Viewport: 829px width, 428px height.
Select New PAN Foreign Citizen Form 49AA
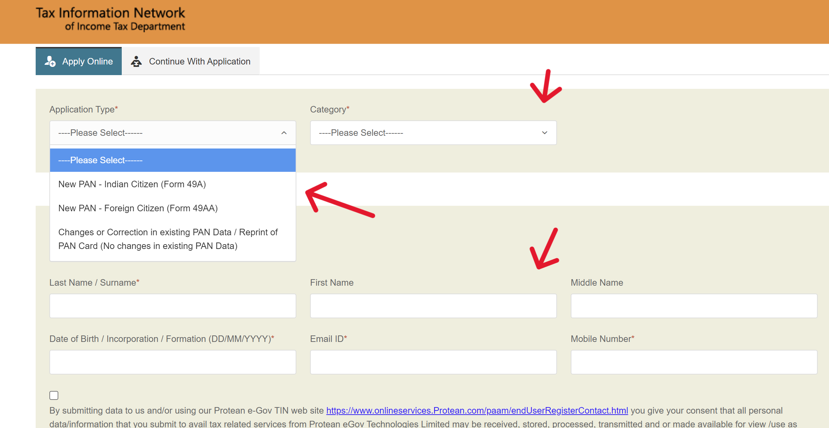[138, 208]
